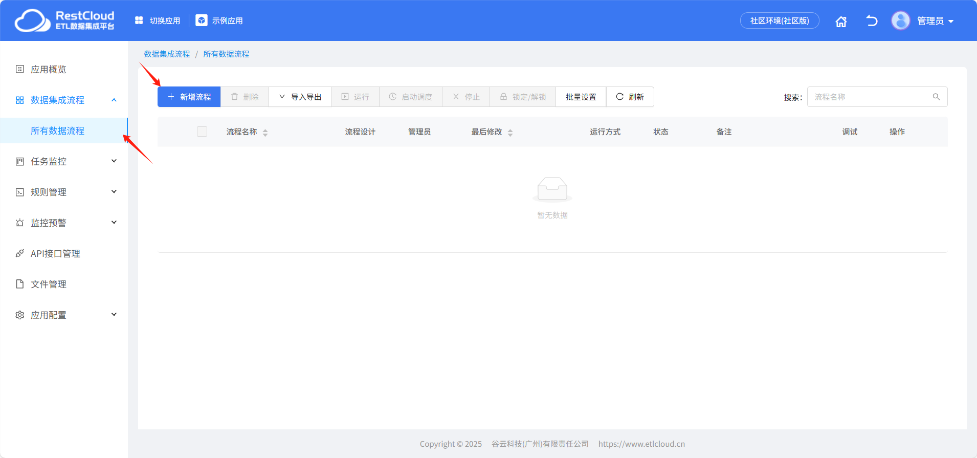The image size is (977, 458).
Task: Click the home icon in header
Action: [x=841, y=21]
